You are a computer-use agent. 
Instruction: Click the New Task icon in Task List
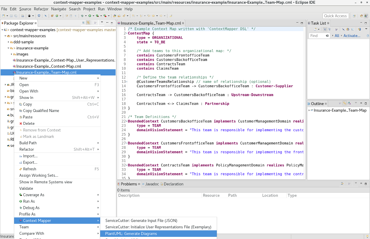(315, 30)
